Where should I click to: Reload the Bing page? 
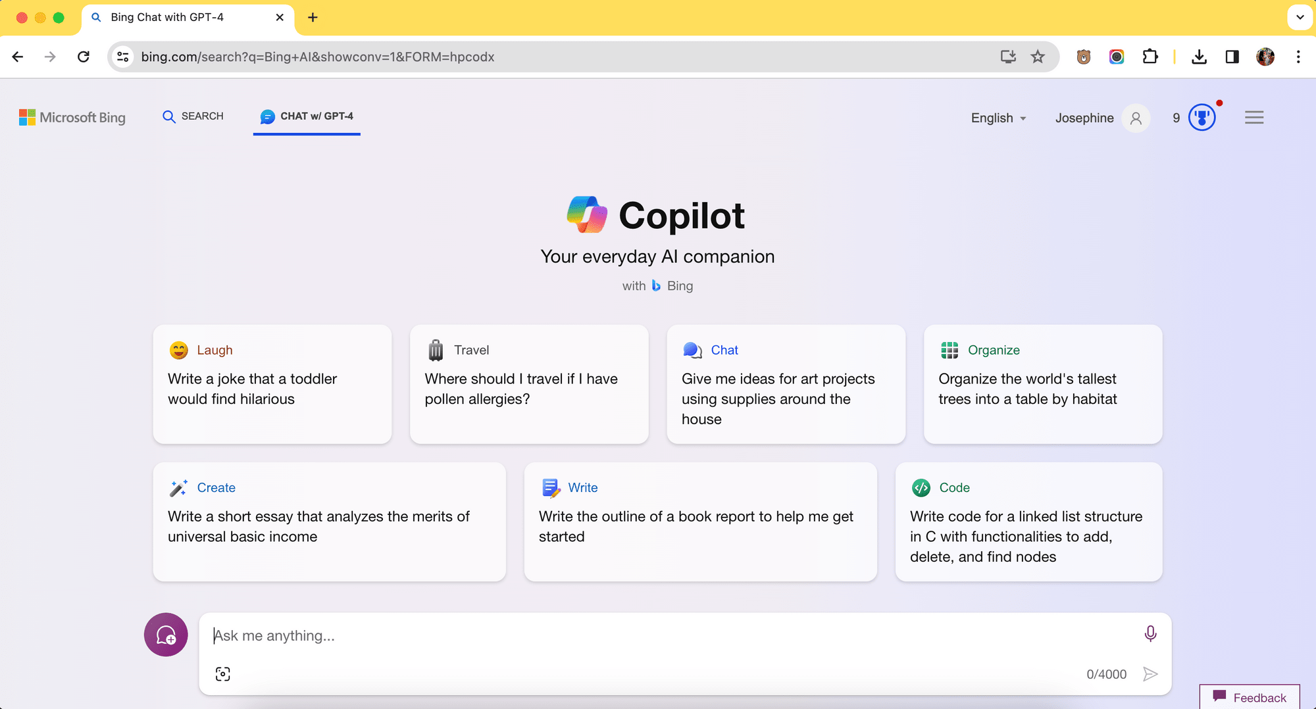[83, 57]
